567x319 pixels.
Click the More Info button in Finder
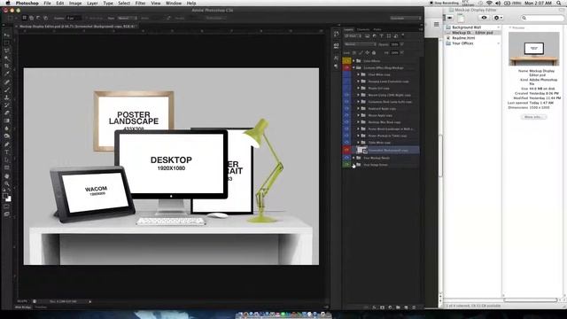[x=533, y=117]
